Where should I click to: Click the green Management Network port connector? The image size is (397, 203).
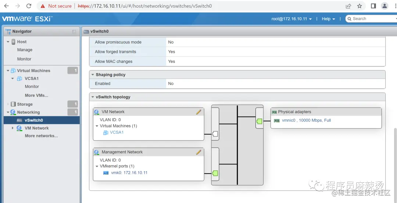[215, 173]
